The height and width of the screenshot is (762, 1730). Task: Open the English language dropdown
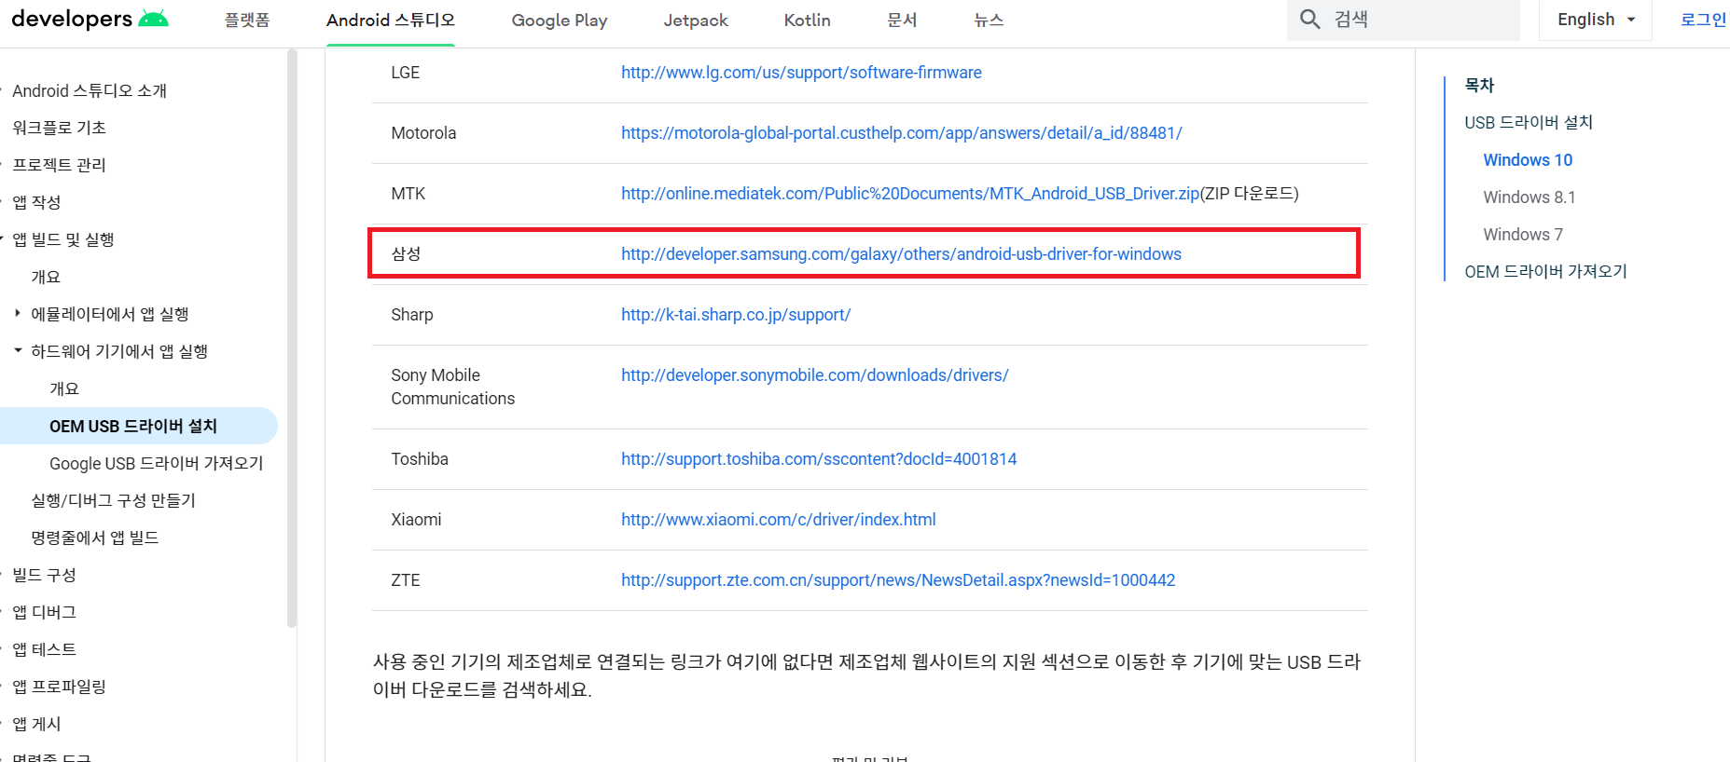tap(1596, 20)
